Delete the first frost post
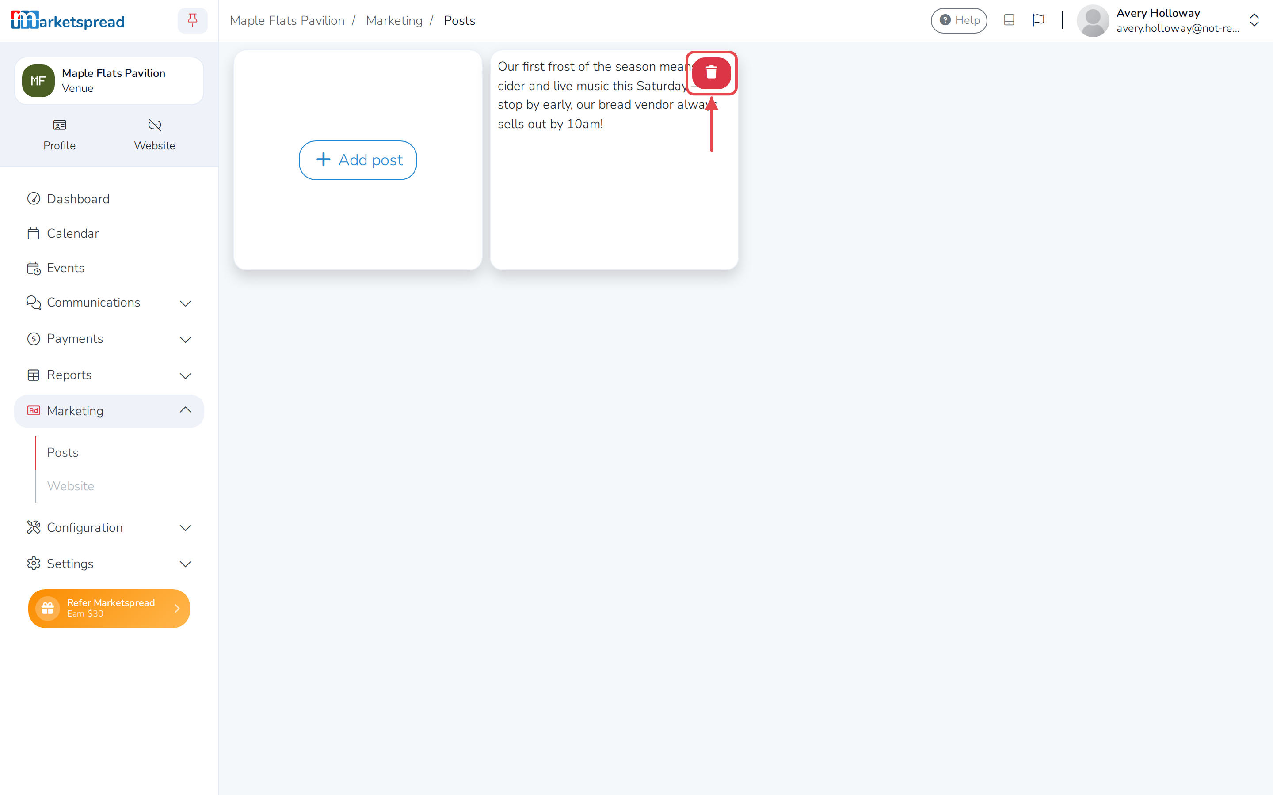 pos(711,72)
